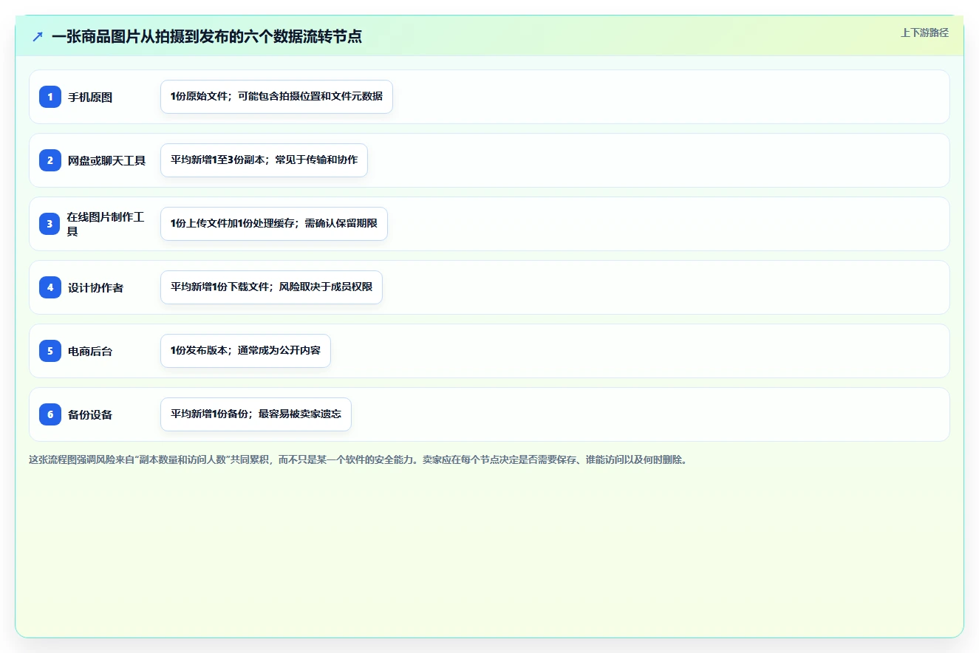Click the 上下游路径 label in the header

(x=924, y=33)
